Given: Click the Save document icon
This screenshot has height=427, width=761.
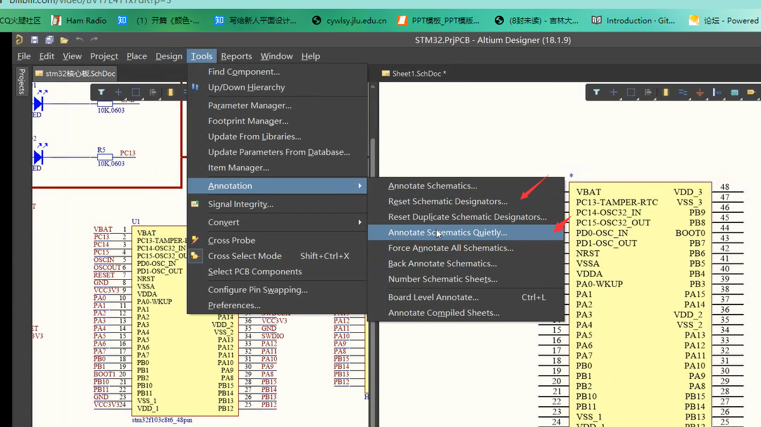Looking at the screenshot, I should click(x=33, y=39).
